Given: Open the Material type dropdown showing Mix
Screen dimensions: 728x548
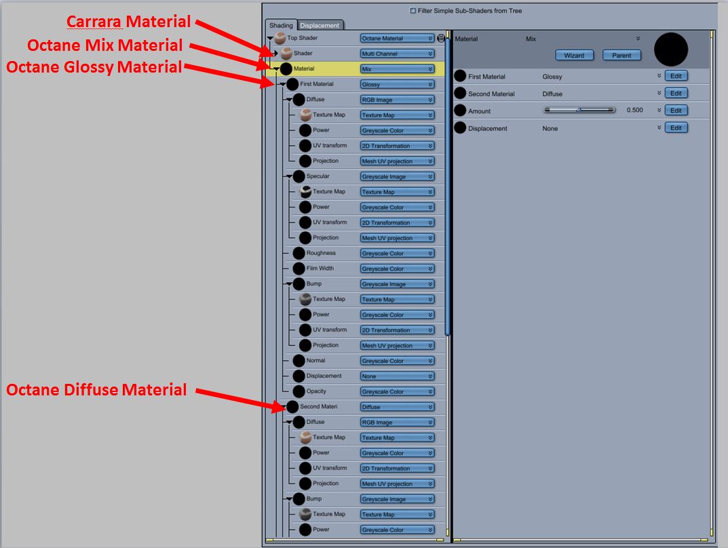Looking at the screenshot, I should (398, 68).
